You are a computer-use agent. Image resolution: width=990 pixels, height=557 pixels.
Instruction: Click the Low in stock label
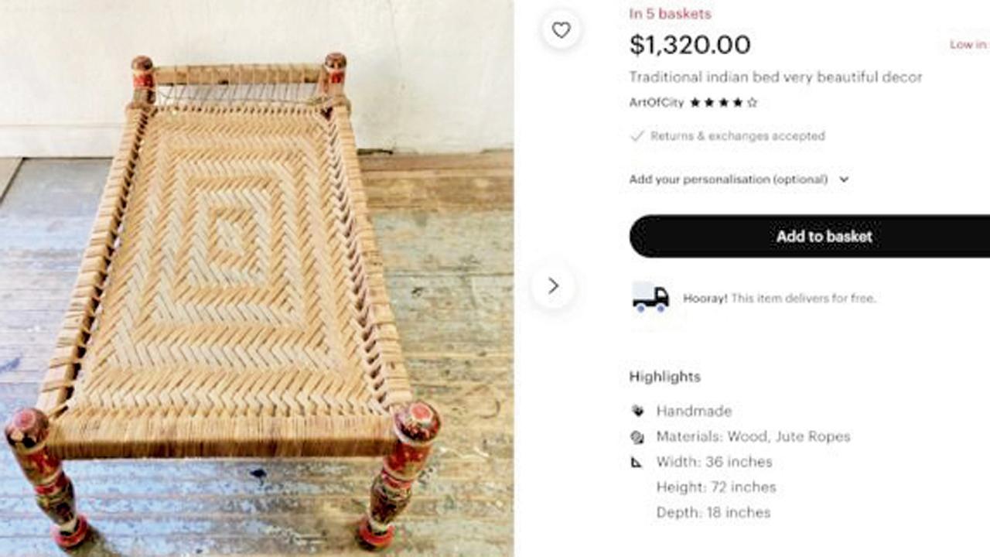coord(968,45)
